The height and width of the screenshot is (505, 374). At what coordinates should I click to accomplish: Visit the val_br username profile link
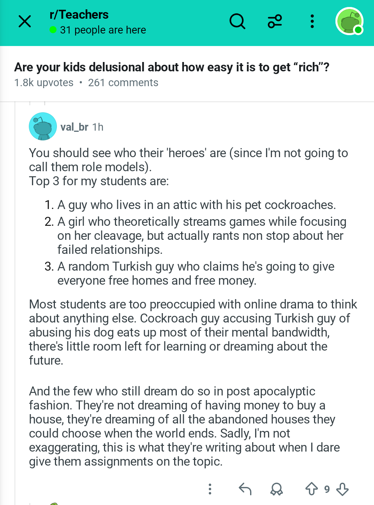tap(74, 127)
